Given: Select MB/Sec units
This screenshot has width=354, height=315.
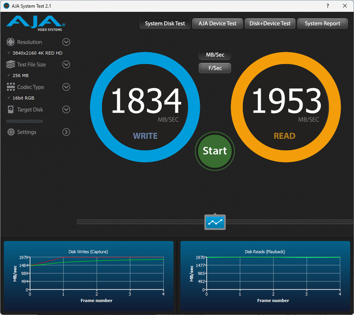Looking at the screenshot, I should tap(215, 55).
